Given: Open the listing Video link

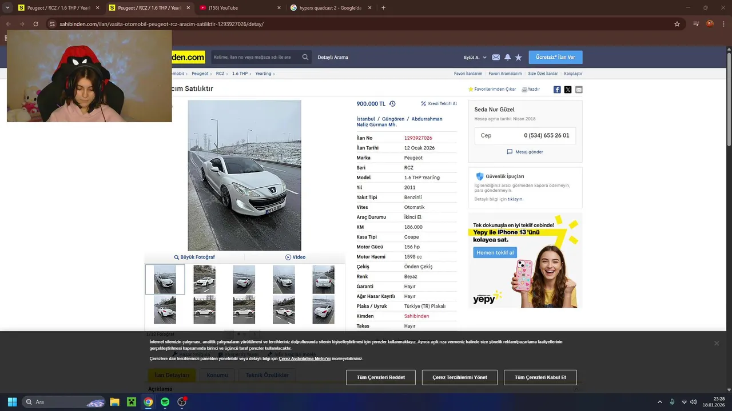Looking at the screenshot, I should click(295, 257).
